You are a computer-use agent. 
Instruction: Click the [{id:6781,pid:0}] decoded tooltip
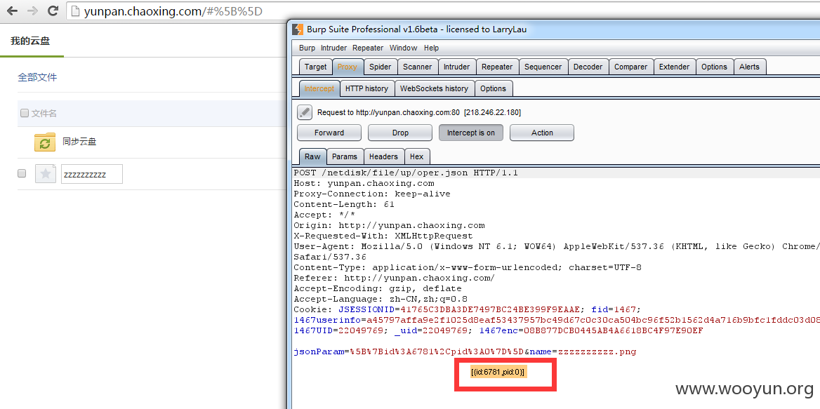(498, 372)
